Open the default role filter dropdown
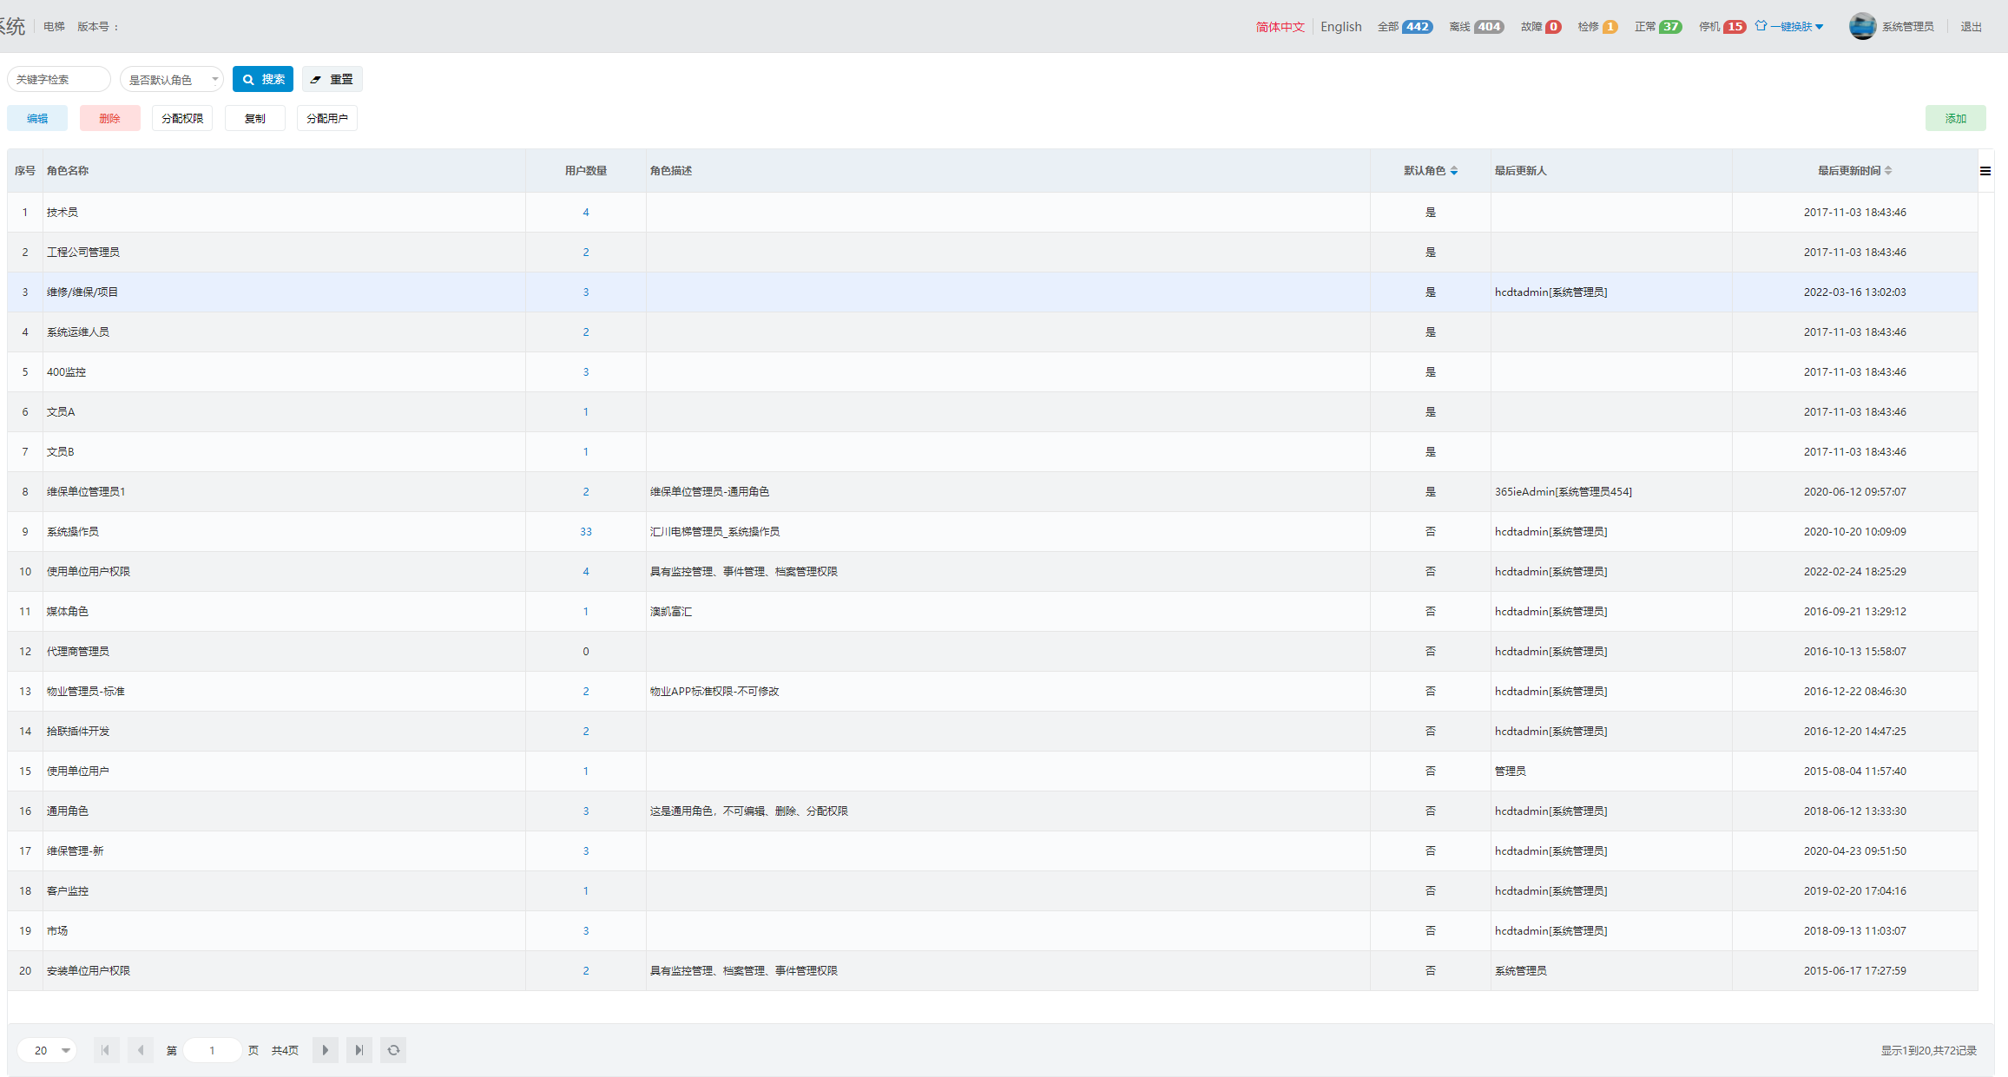The image size is (2008, 1077). [x=172, y=79]
